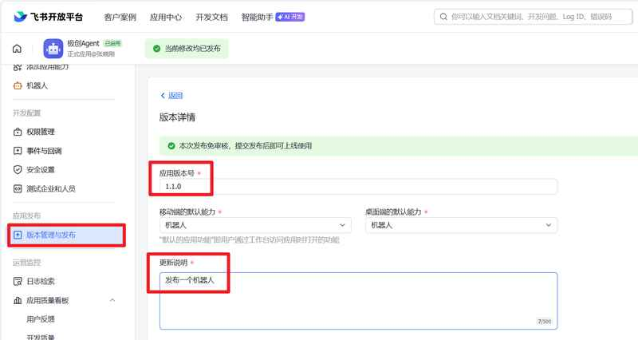Click the 版本管理与发布 upload icon
638x340 pixels.
18,235
